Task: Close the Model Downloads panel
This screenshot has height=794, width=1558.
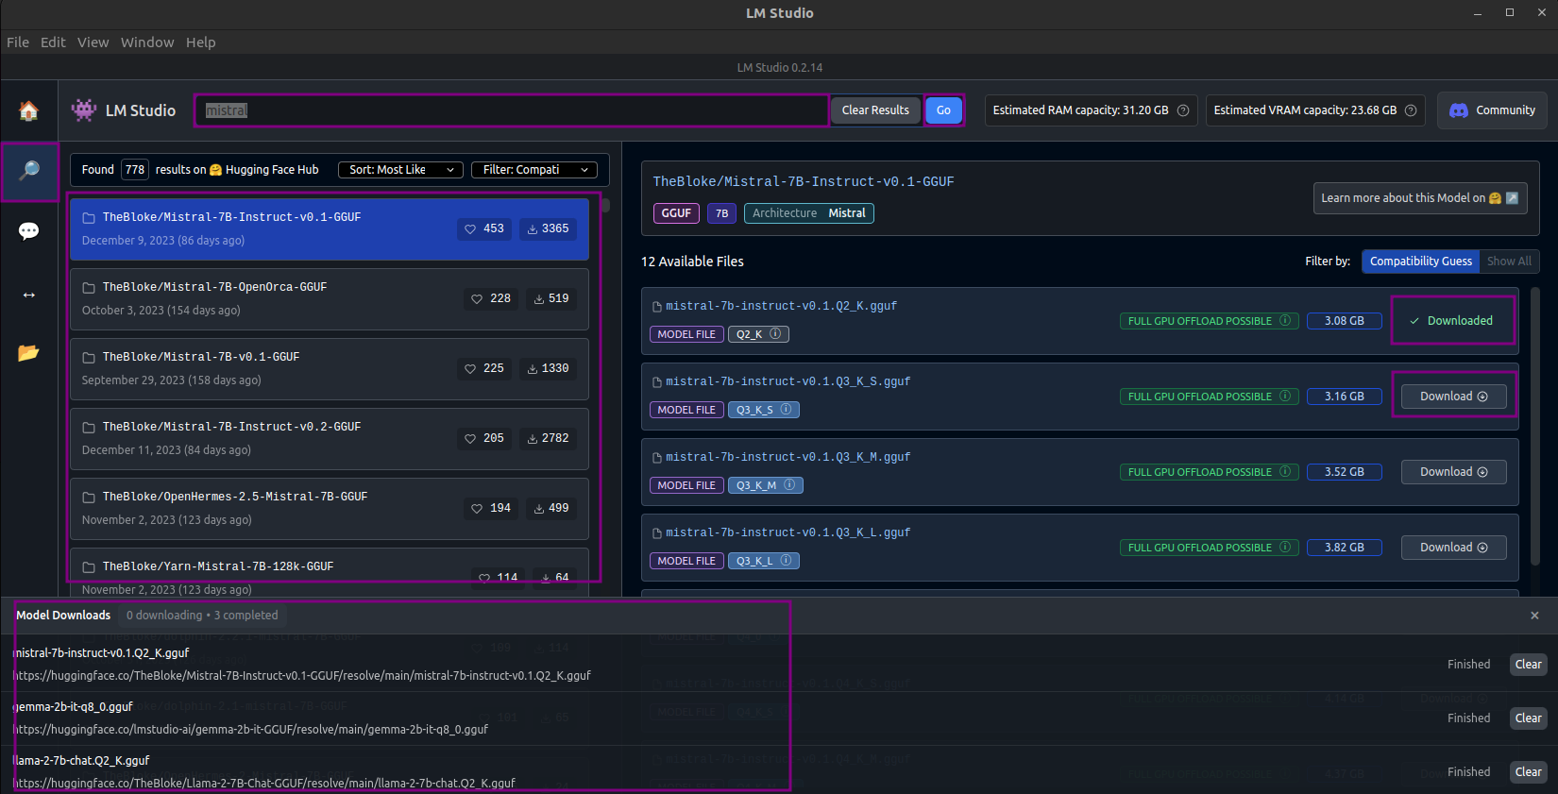Action: pos(1534,616)
